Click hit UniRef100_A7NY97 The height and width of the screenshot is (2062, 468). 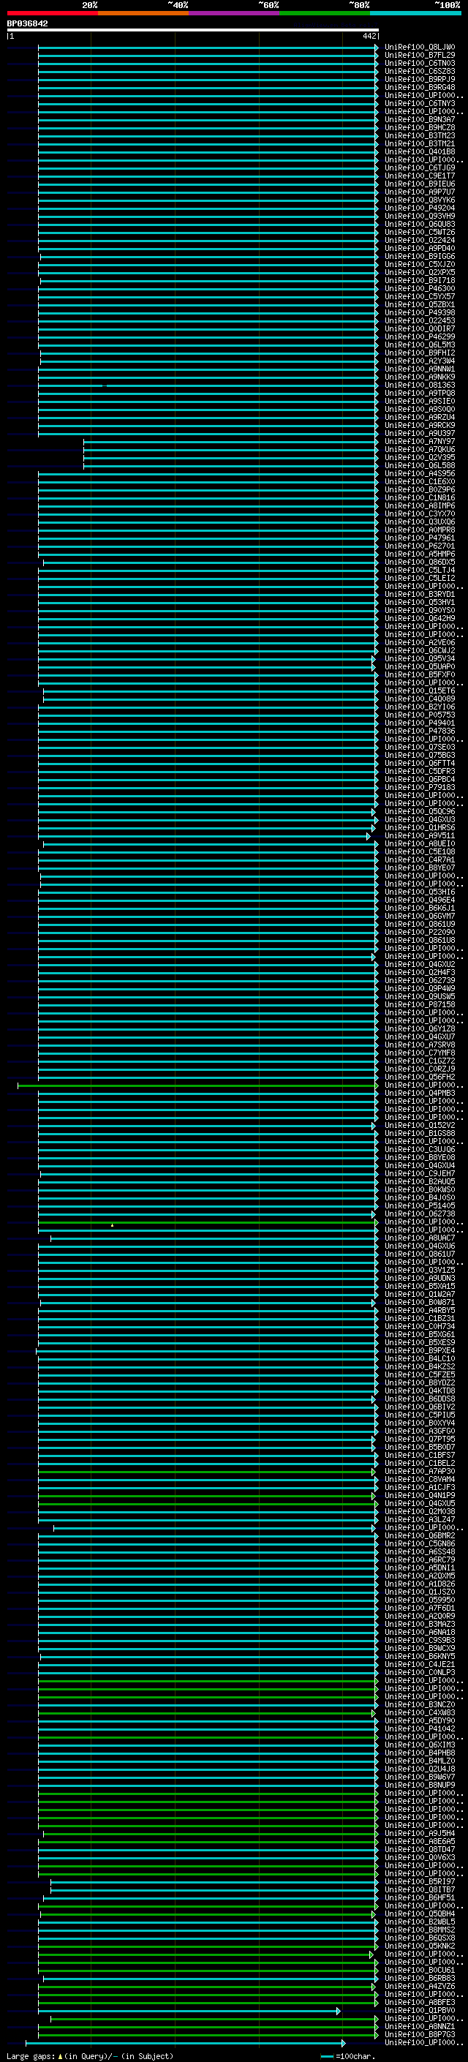click(x=419, y=442)
